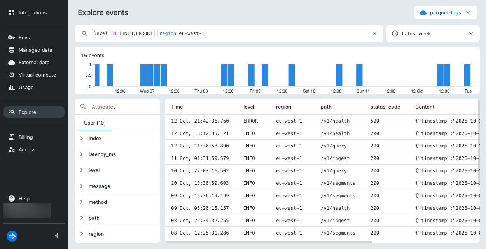
Task: Open the 09 Oct, 15:36:19.199 event row
Action: point(322,196)
